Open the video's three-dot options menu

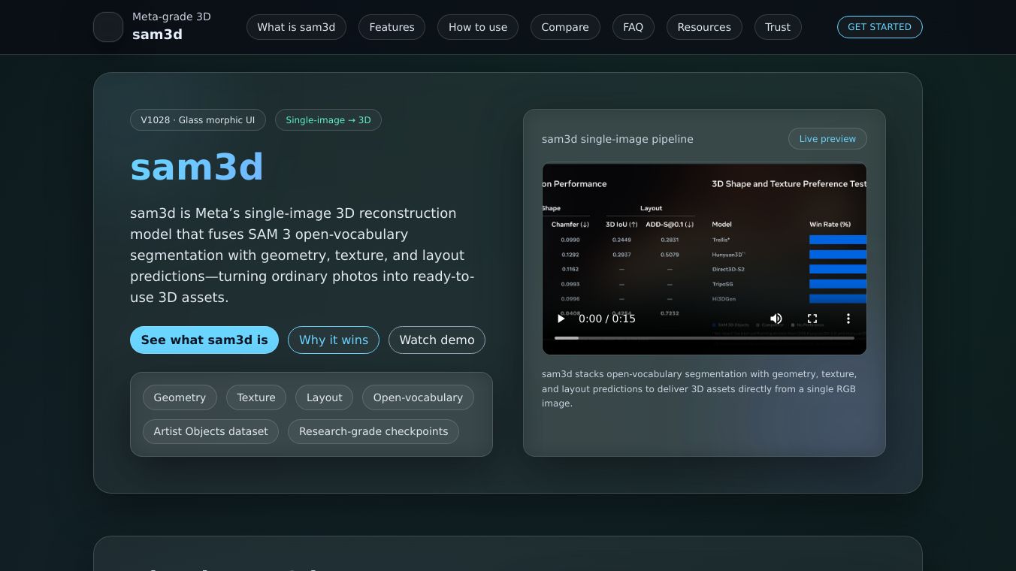click(848, 319)
